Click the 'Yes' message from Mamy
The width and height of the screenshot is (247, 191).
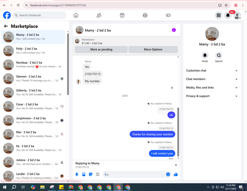point(87,67)
